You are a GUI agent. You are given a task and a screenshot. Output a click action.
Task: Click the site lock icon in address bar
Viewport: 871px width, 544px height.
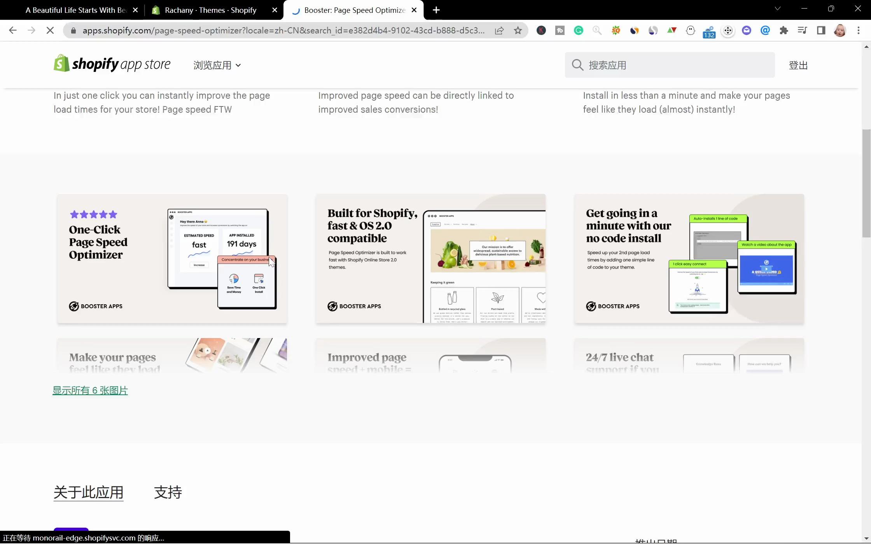[x=73, y=30]
